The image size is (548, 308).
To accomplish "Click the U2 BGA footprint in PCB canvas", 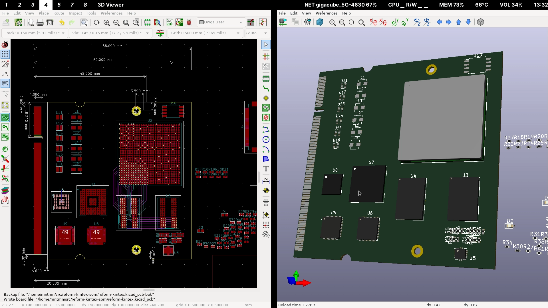I will [150, 154].
